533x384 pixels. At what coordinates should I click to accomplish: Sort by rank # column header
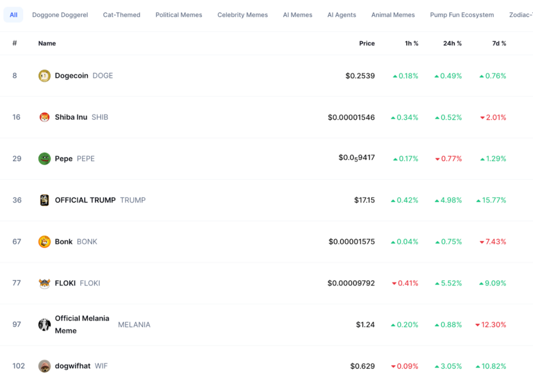15,44
